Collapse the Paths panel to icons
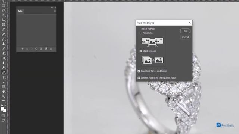The image size is (239, 134). 52,7
